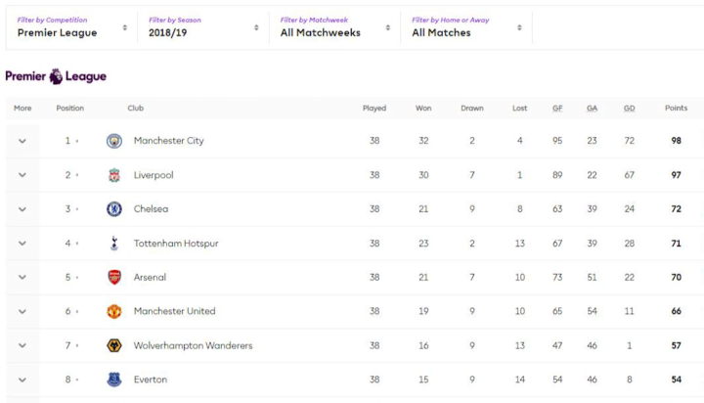The image size is (704, 403).
Task: Expand the Manchester City row details
Action: pyautogui.click(x=22, y=141)
